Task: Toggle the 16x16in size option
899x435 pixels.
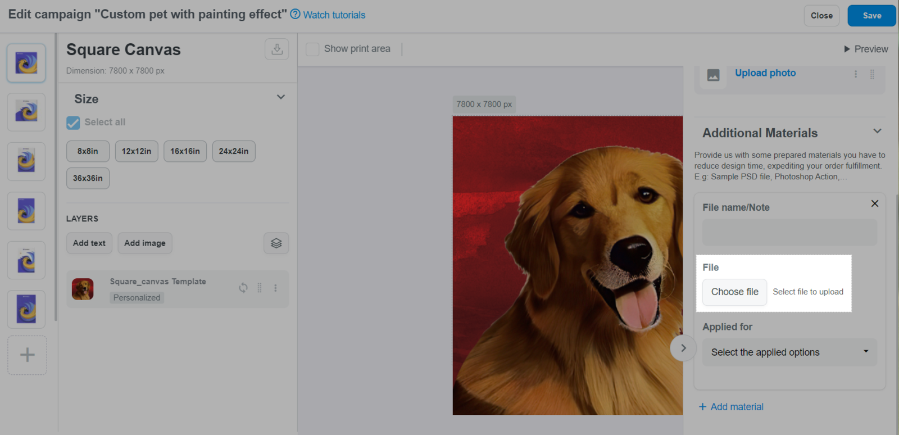Action: [185, 151]
